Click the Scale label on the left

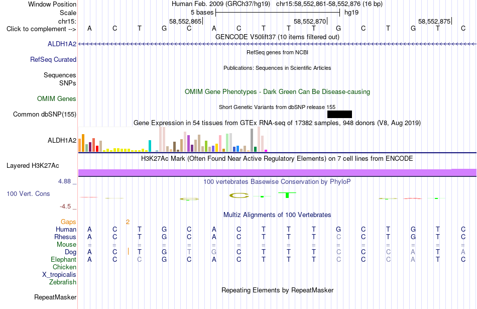coord(68,13)
